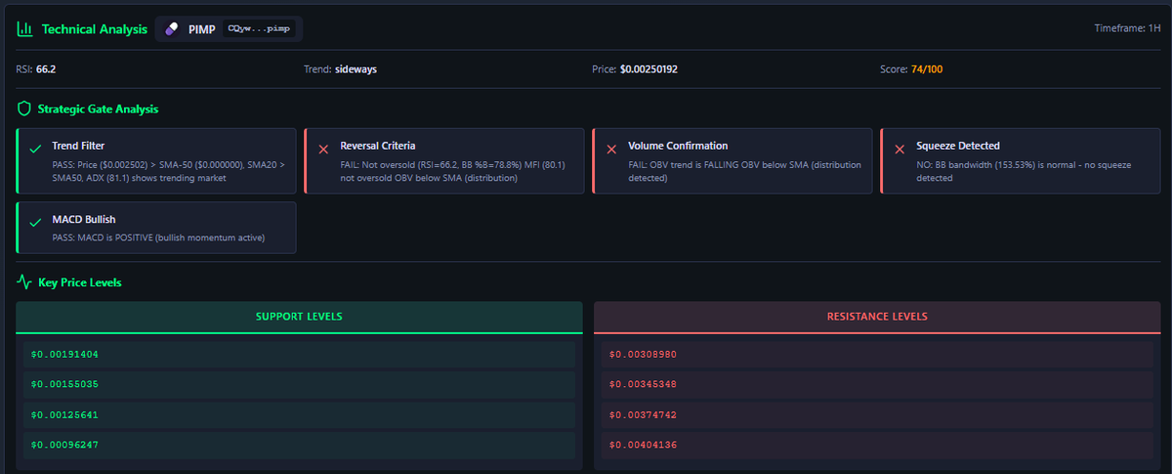
Task: Click the SUPPORT LEVELS header
Action: [x=299, y=317]
